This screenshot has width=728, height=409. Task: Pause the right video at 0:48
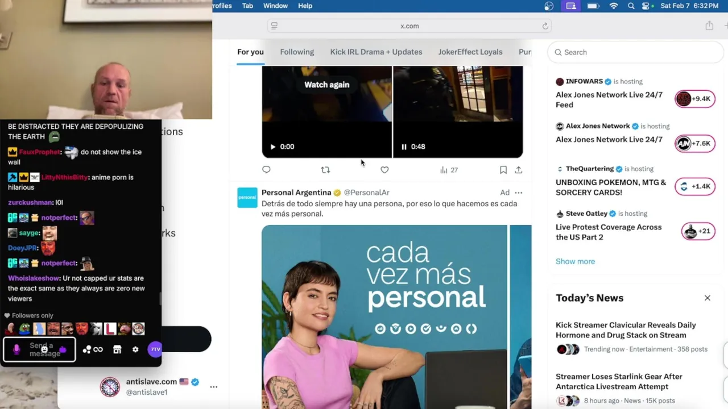[404, 147]
